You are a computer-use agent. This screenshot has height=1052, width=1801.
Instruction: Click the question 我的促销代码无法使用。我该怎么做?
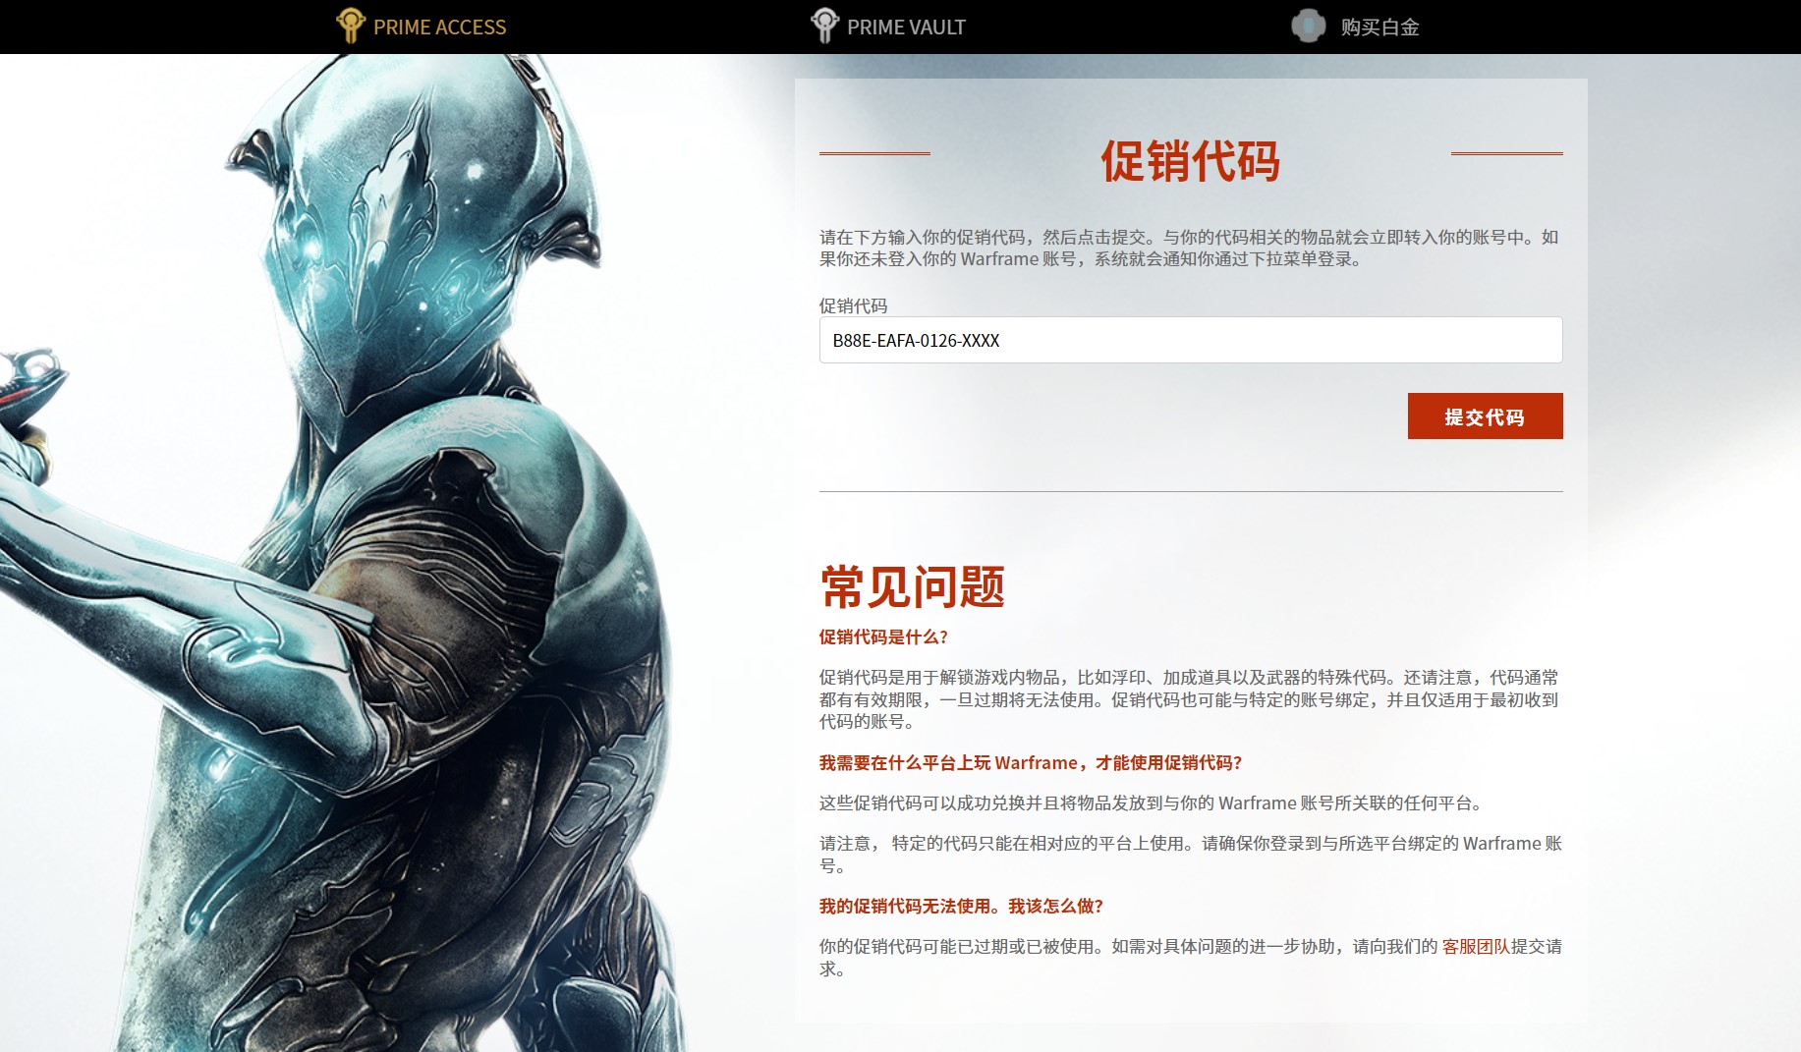961,906
